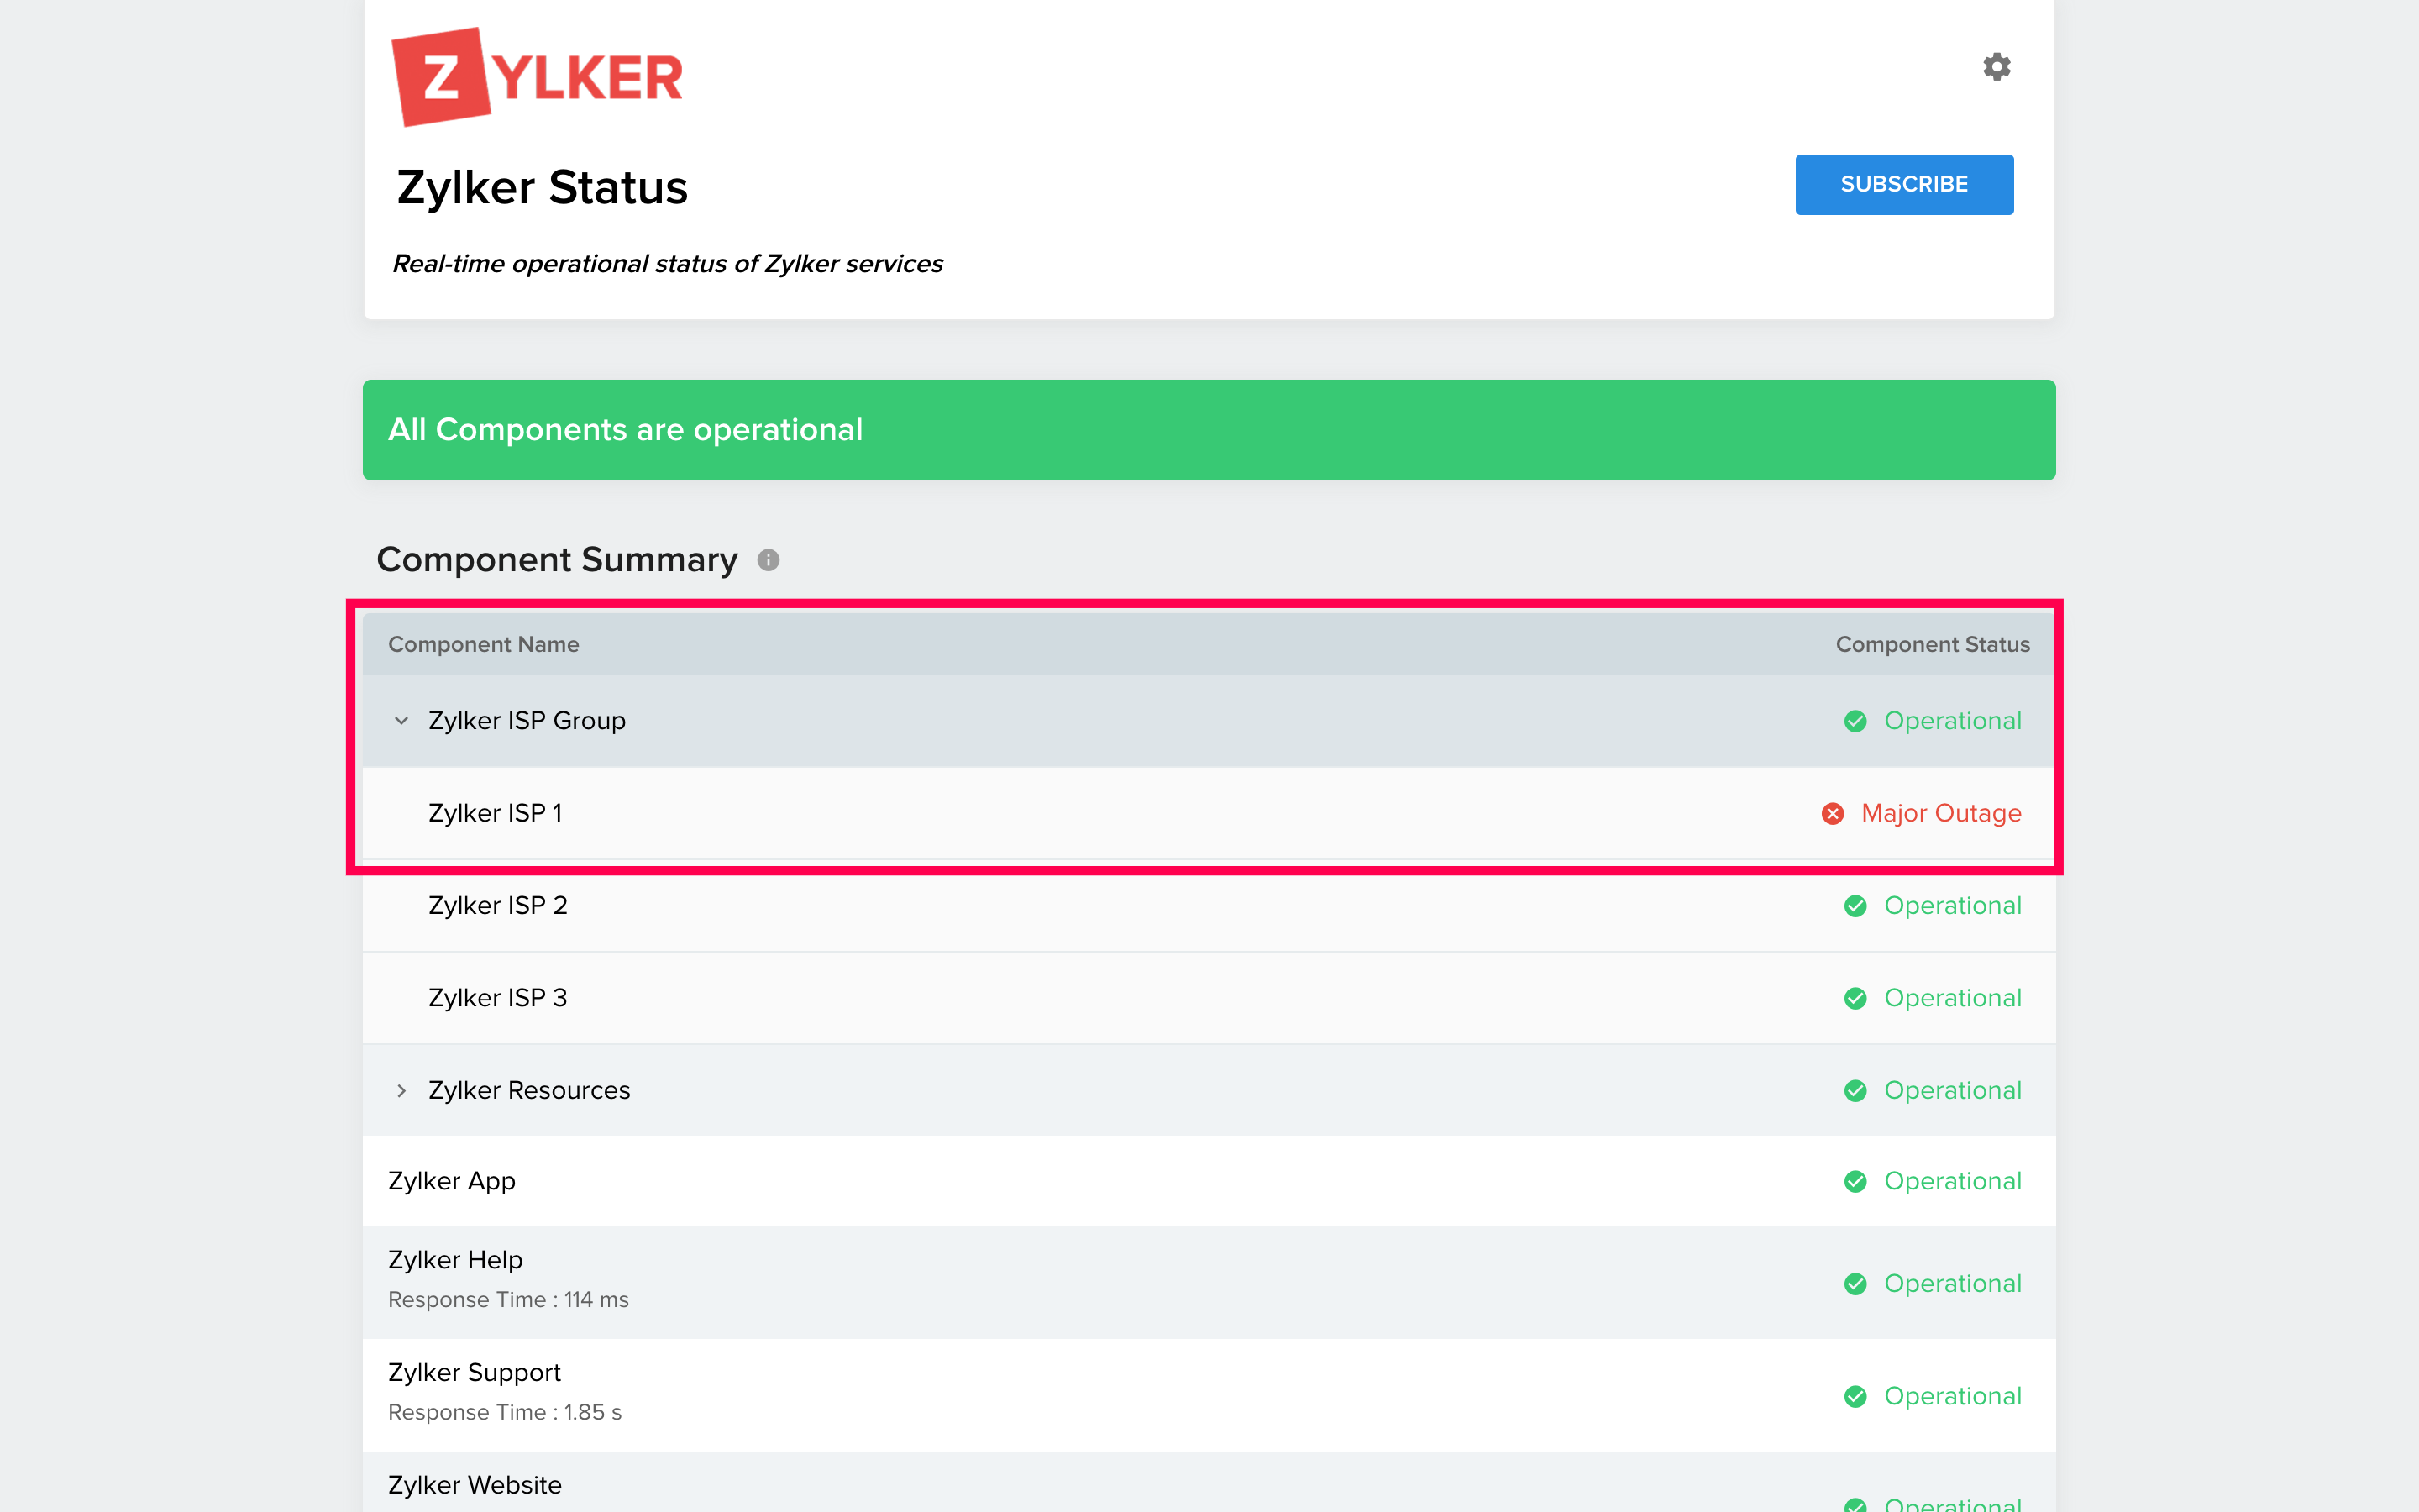Screen dimensions: 2419x1512
Task: Click Zylker App operational check icon
Action: tap(1855, 1181)
